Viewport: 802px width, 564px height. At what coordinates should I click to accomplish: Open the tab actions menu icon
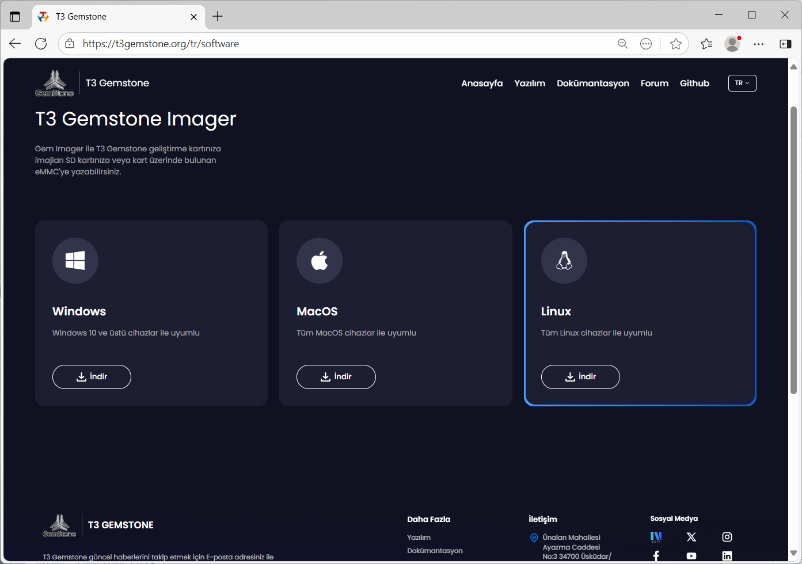click(15, 17)
